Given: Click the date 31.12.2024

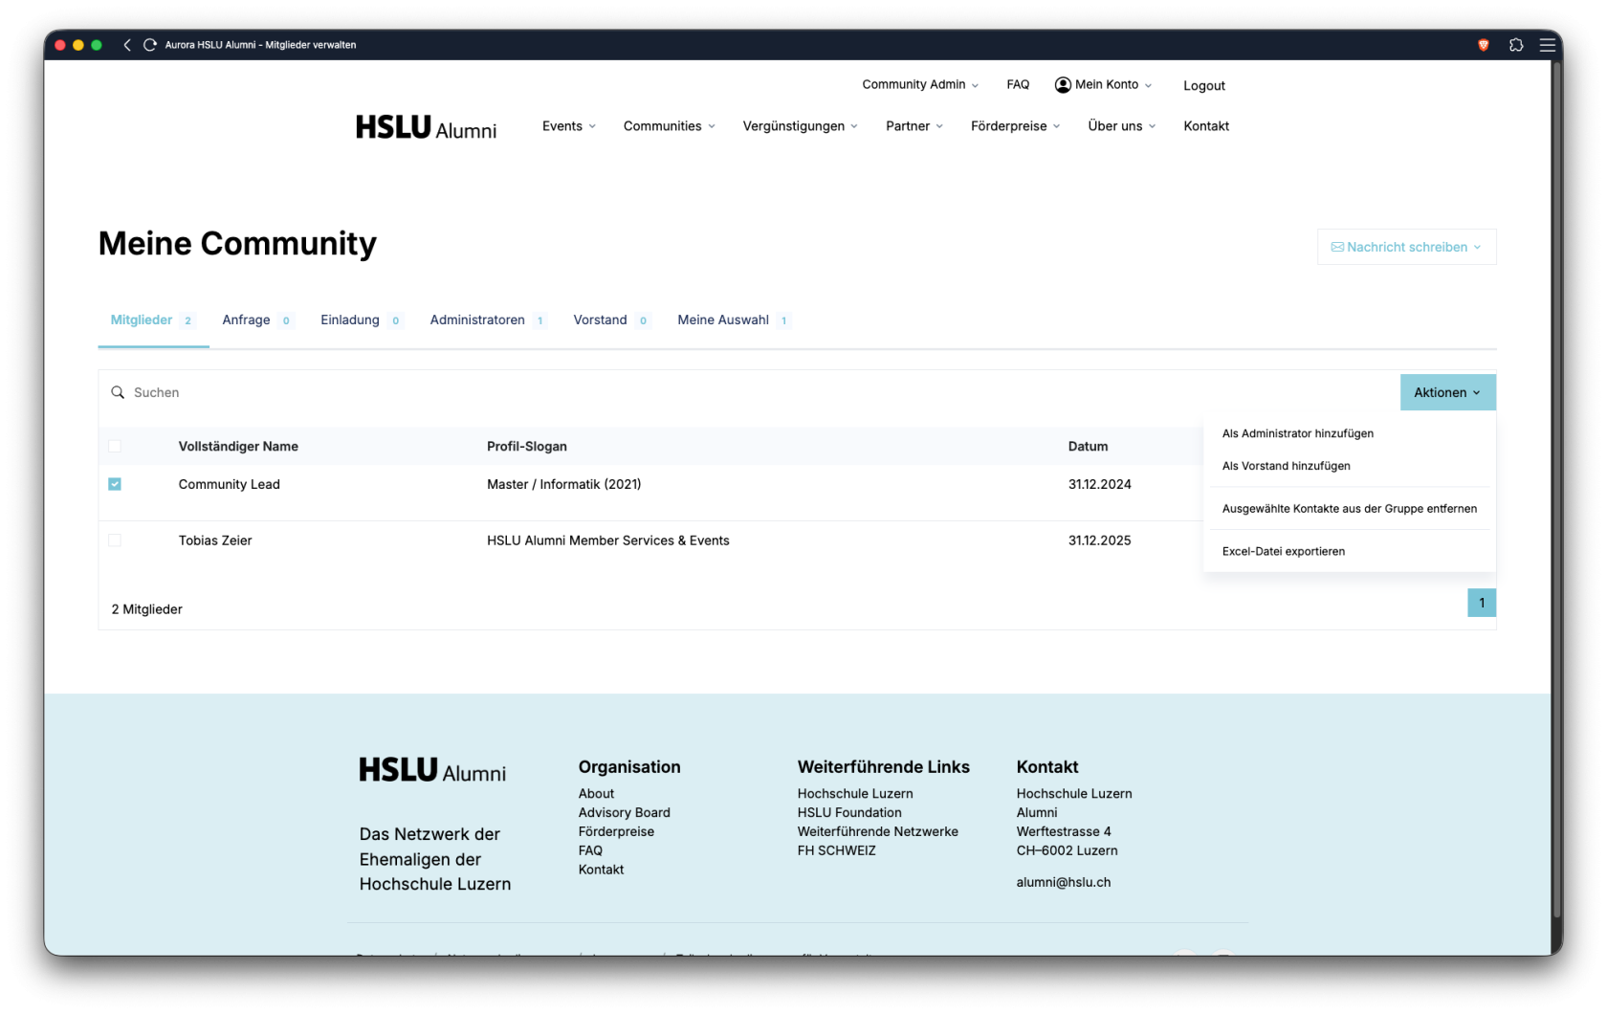Looking at the screenshot, I should click(x=1099, y=485).
